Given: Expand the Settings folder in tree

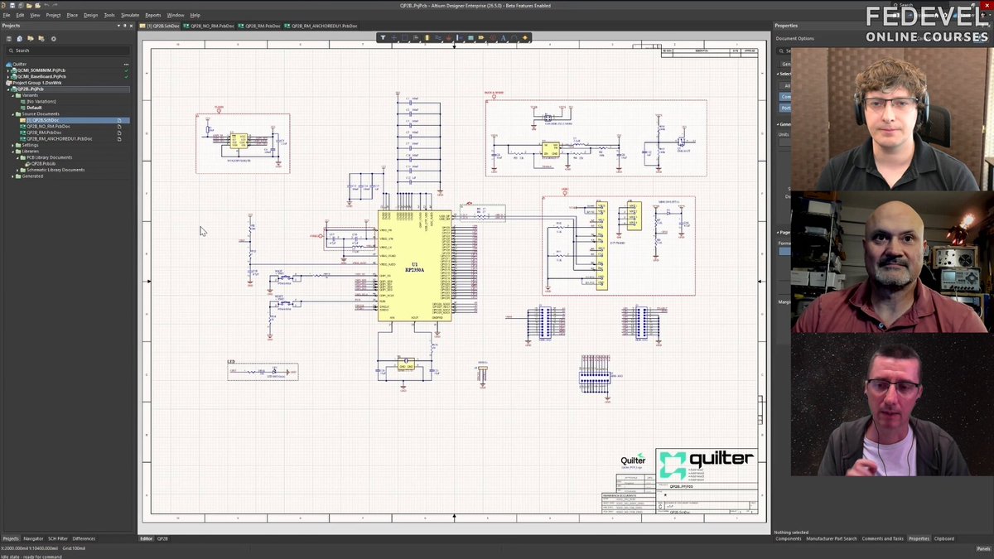Looking at the screenshot, I should (x=13, y=145).
